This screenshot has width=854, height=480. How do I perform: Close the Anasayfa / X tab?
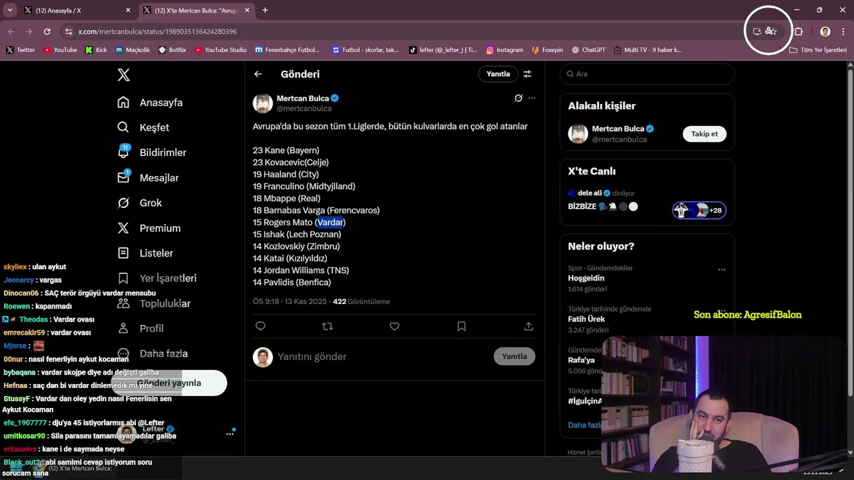tap(128, 10)
